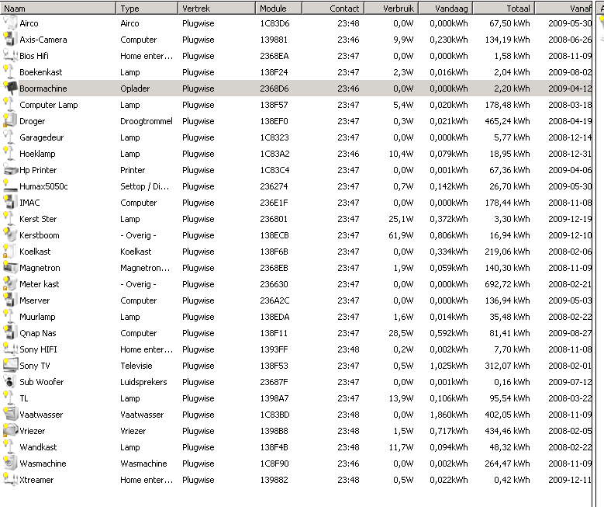
Task: Click the Kerstboom lamp icon
Action: tap(9, 235)
